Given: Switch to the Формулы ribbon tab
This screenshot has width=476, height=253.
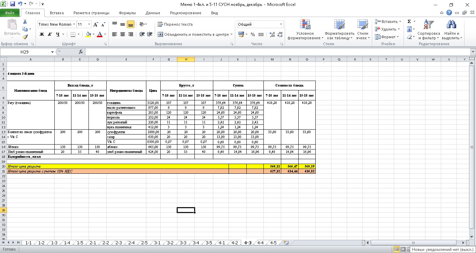Looking at the screenshot, I should [x=127, y=13].
